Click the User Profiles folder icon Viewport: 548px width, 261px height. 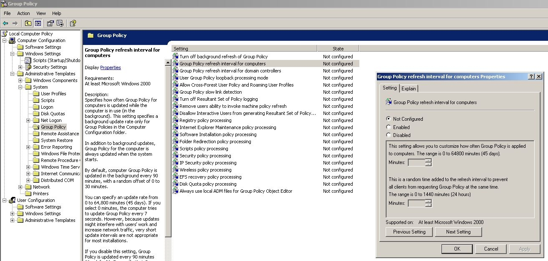coord(36,94)
